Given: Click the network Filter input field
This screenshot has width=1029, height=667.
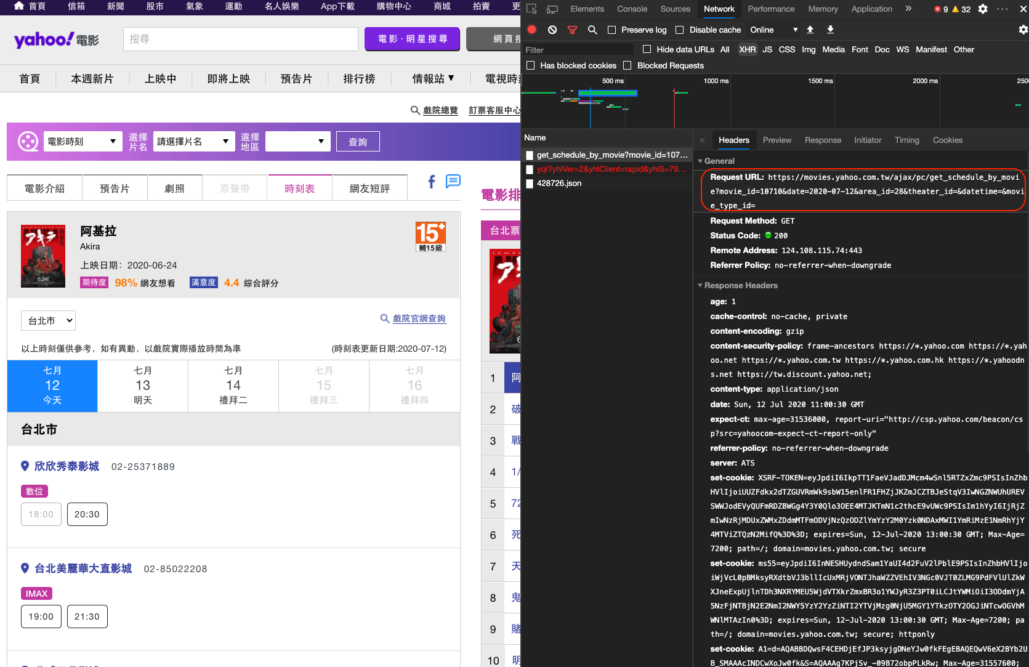Looking at the screenshot, I should (x=578, y=49).
